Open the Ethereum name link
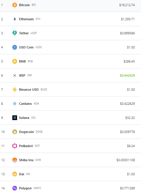The image size is (141, 192). (x=26, y=19)
